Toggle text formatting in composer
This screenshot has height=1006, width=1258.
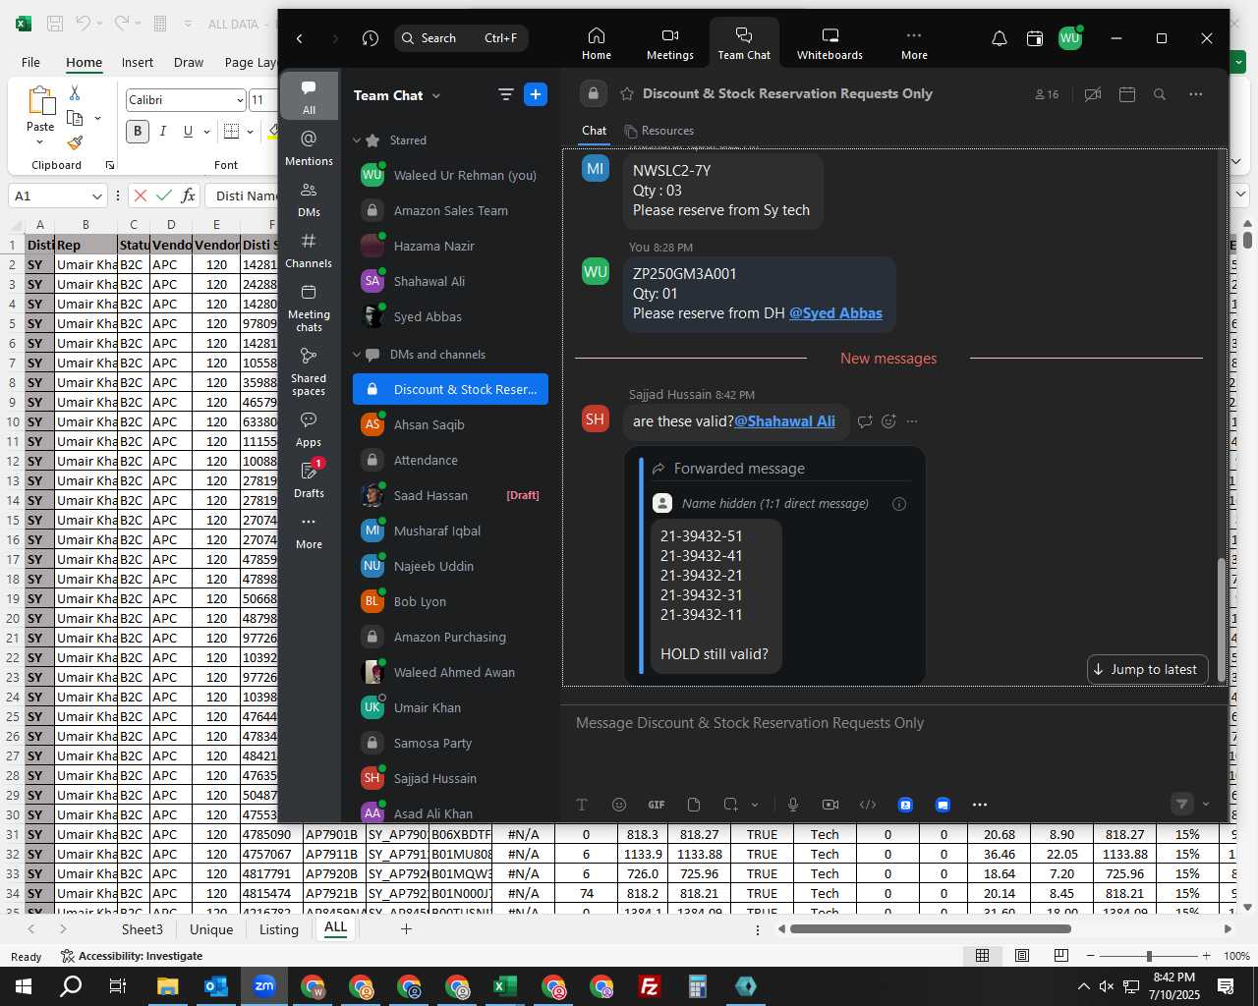[582, 805]
